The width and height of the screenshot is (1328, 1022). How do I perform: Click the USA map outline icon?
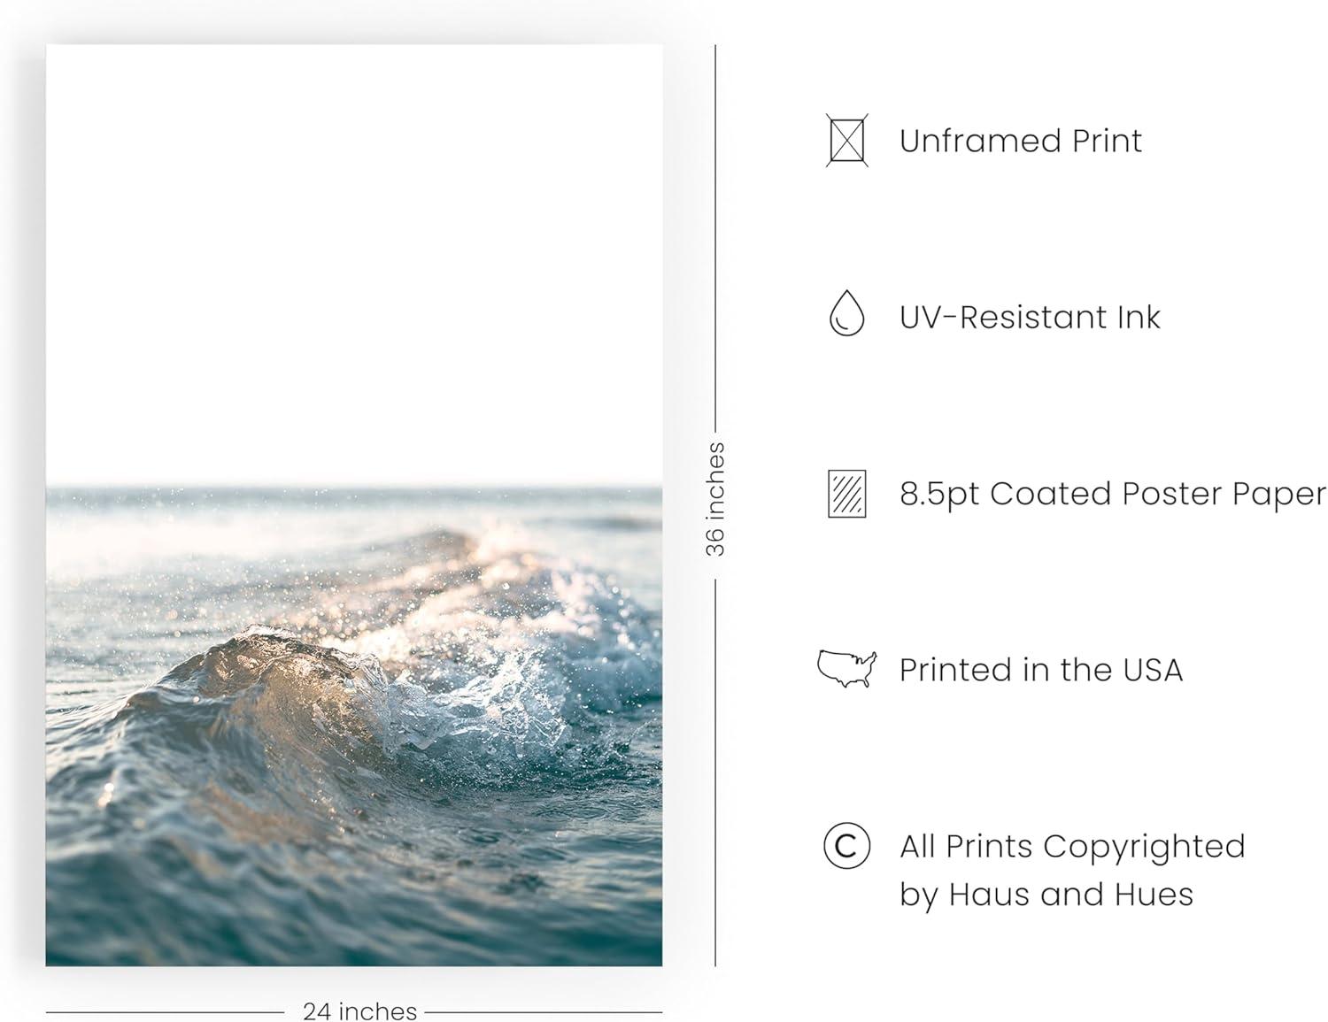[x=846, y=668]
